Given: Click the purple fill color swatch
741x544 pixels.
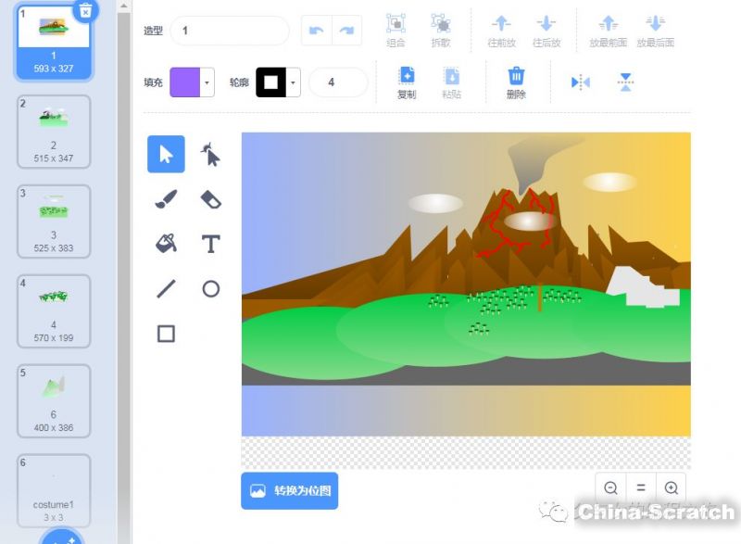Looking at the screenshot, I should click(184, 82).
